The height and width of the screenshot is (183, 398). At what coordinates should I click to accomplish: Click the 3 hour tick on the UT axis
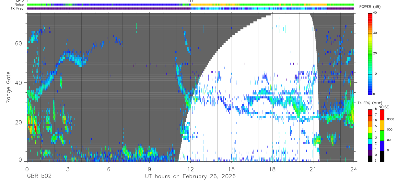(x=68, y=168)
